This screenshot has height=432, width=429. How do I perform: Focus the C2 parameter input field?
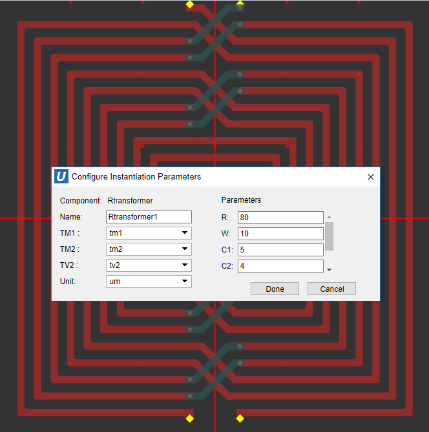pos(280,266)
